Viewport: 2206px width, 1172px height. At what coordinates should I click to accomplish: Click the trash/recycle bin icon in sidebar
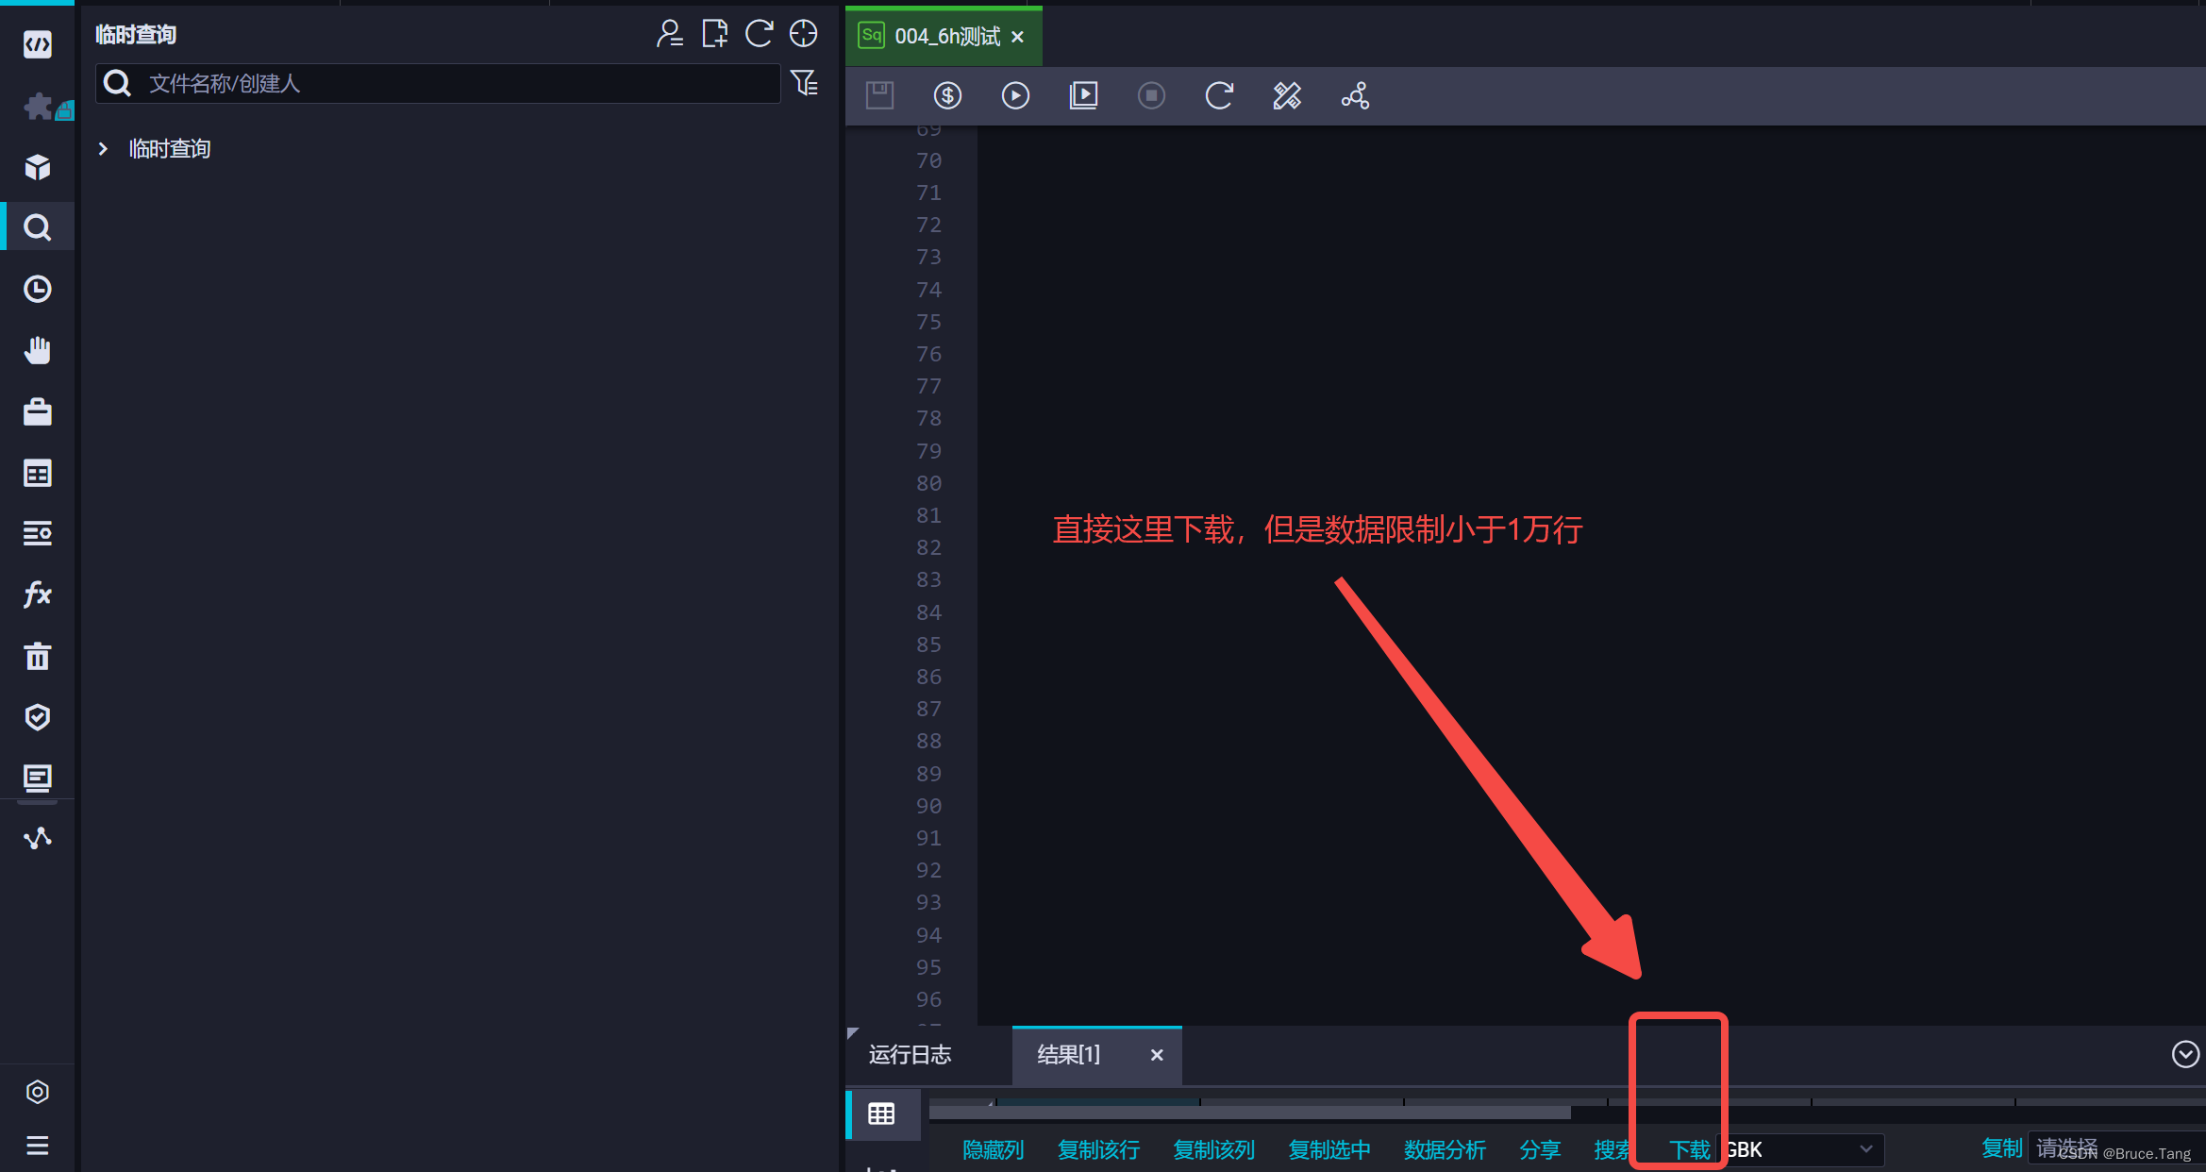point(37,656)
